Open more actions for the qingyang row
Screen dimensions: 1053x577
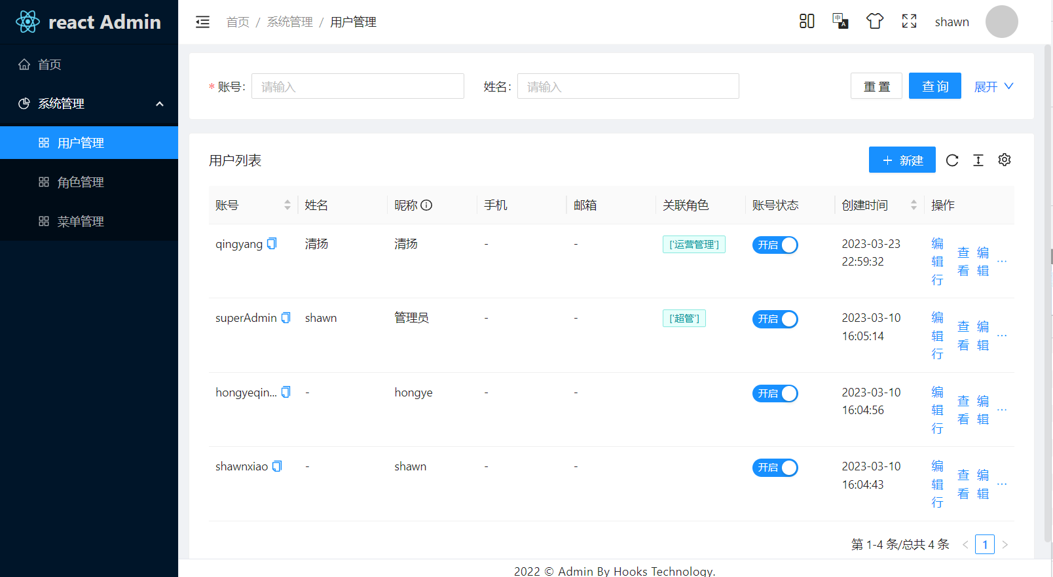point(1002,262)
